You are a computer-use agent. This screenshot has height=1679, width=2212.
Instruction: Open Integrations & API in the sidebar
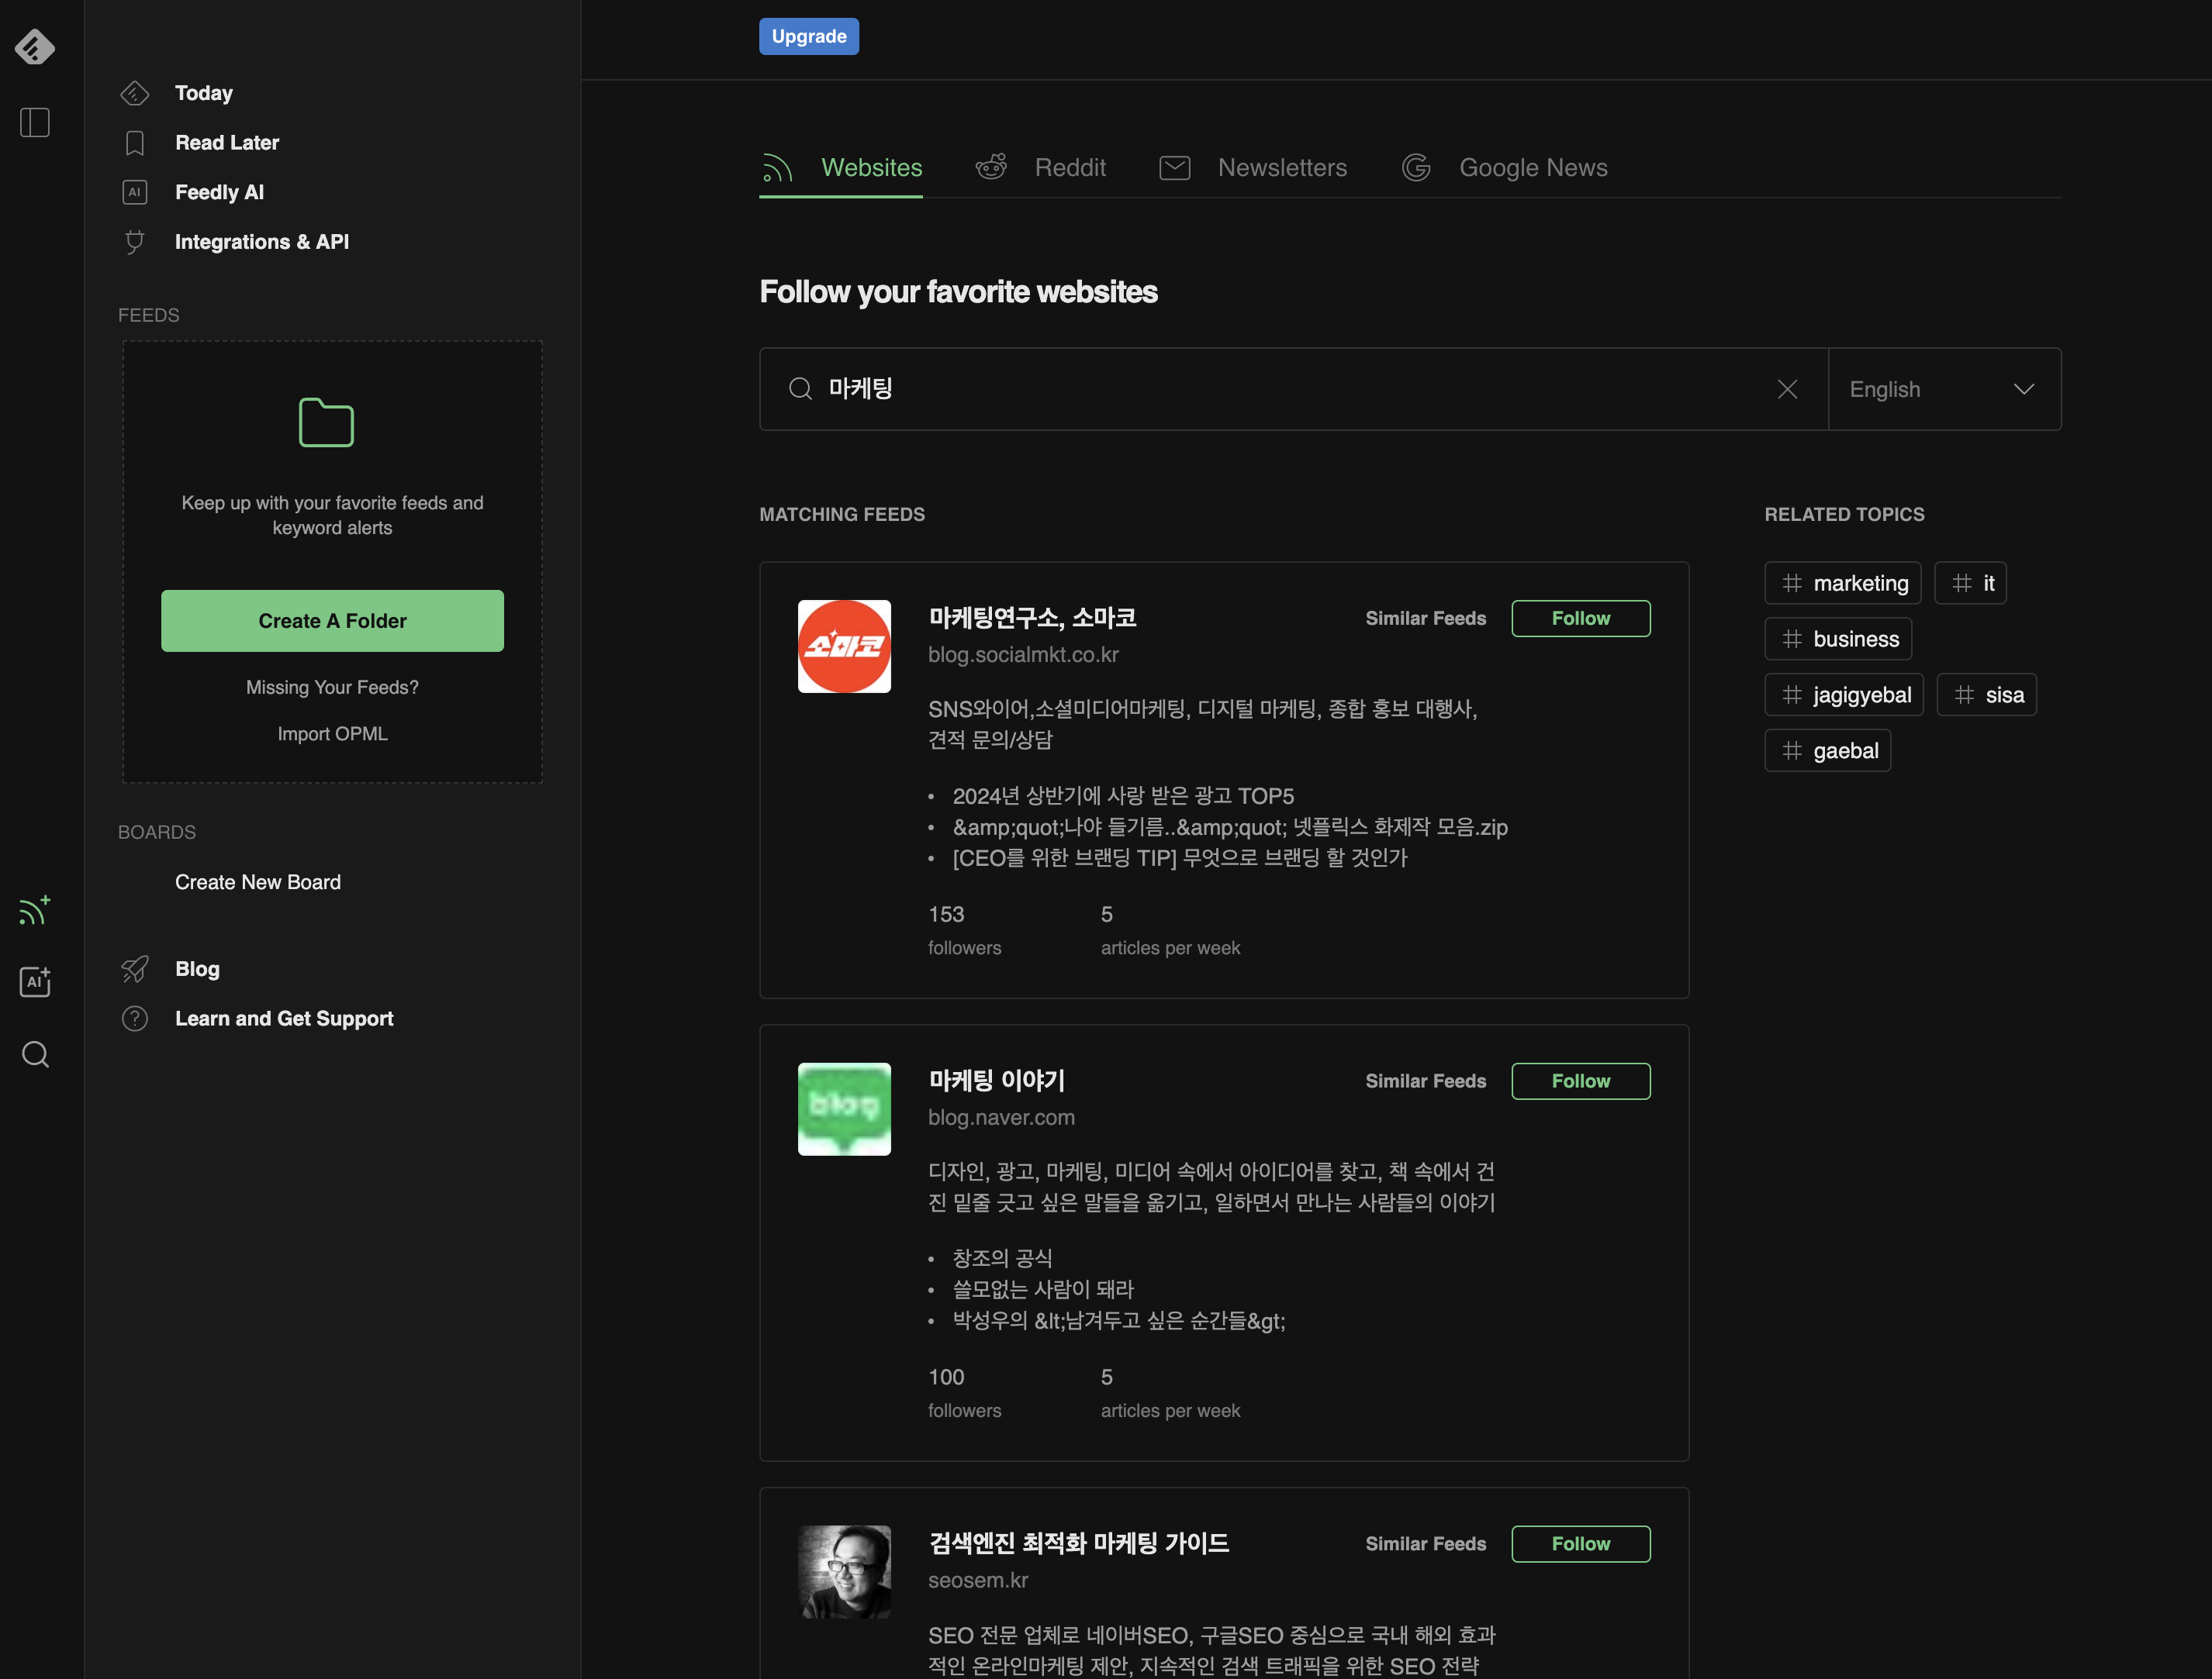click(262, 242)
